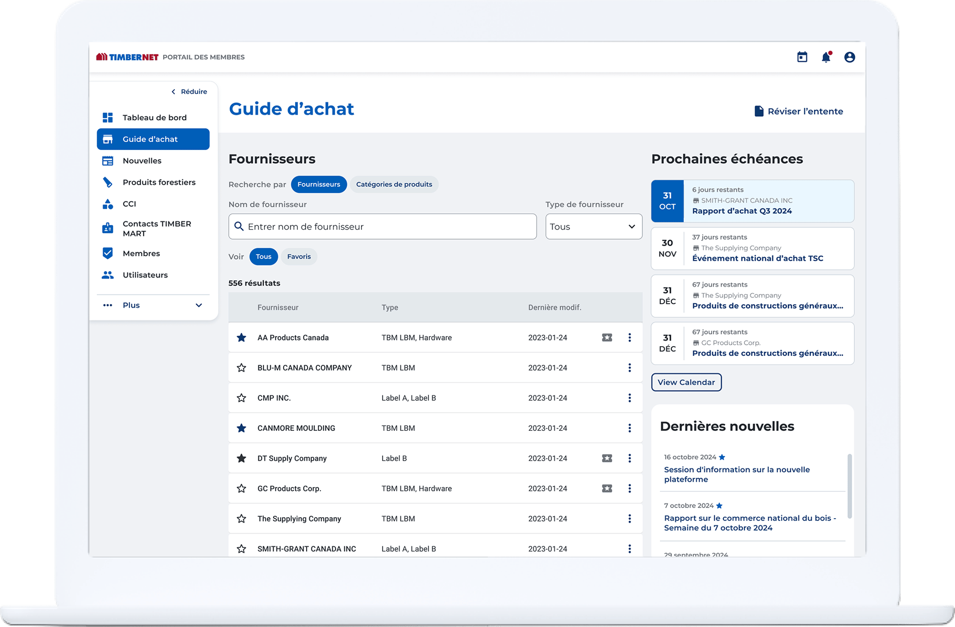
Task: Open the three-dot menu for DT Supply Company
Action: [630, 458]
